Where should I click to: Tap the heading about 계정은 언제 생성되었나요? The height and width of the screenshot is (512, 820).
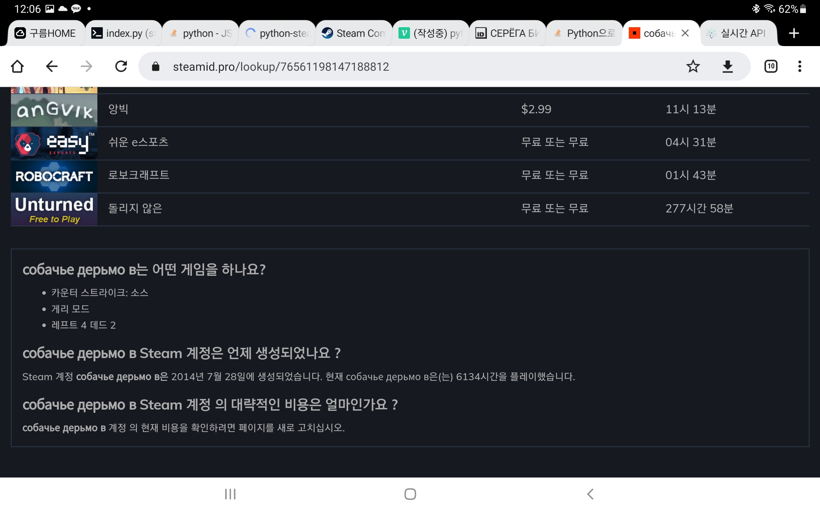pyautogui.click(x=181, y=353)
